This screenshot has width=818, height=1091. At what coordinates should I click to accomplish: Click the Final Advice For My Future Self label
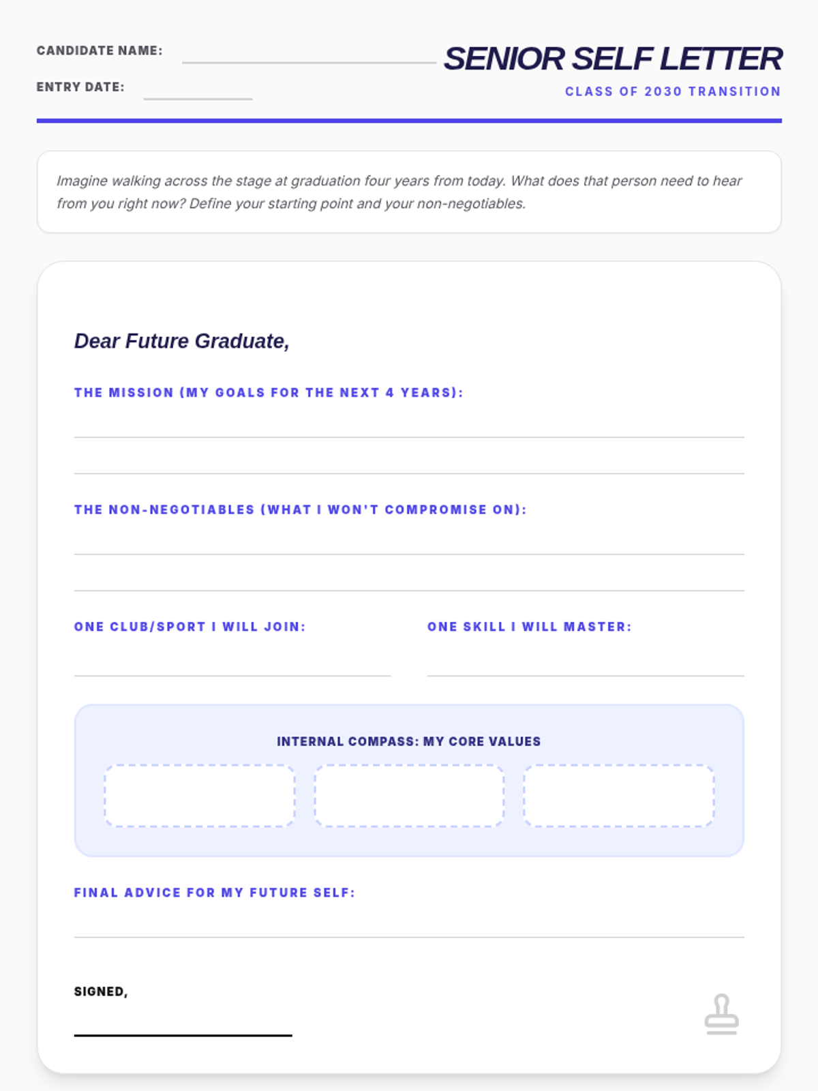pos(214,893)
